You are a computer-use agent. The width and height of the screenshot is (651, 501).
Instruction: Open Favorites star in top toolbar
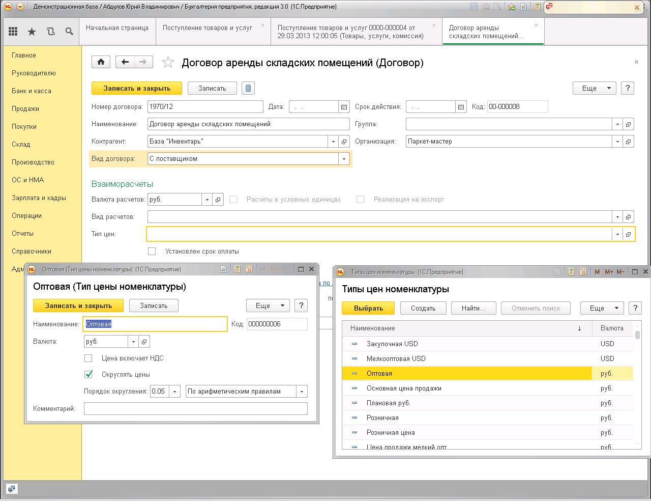coord(32,32)
